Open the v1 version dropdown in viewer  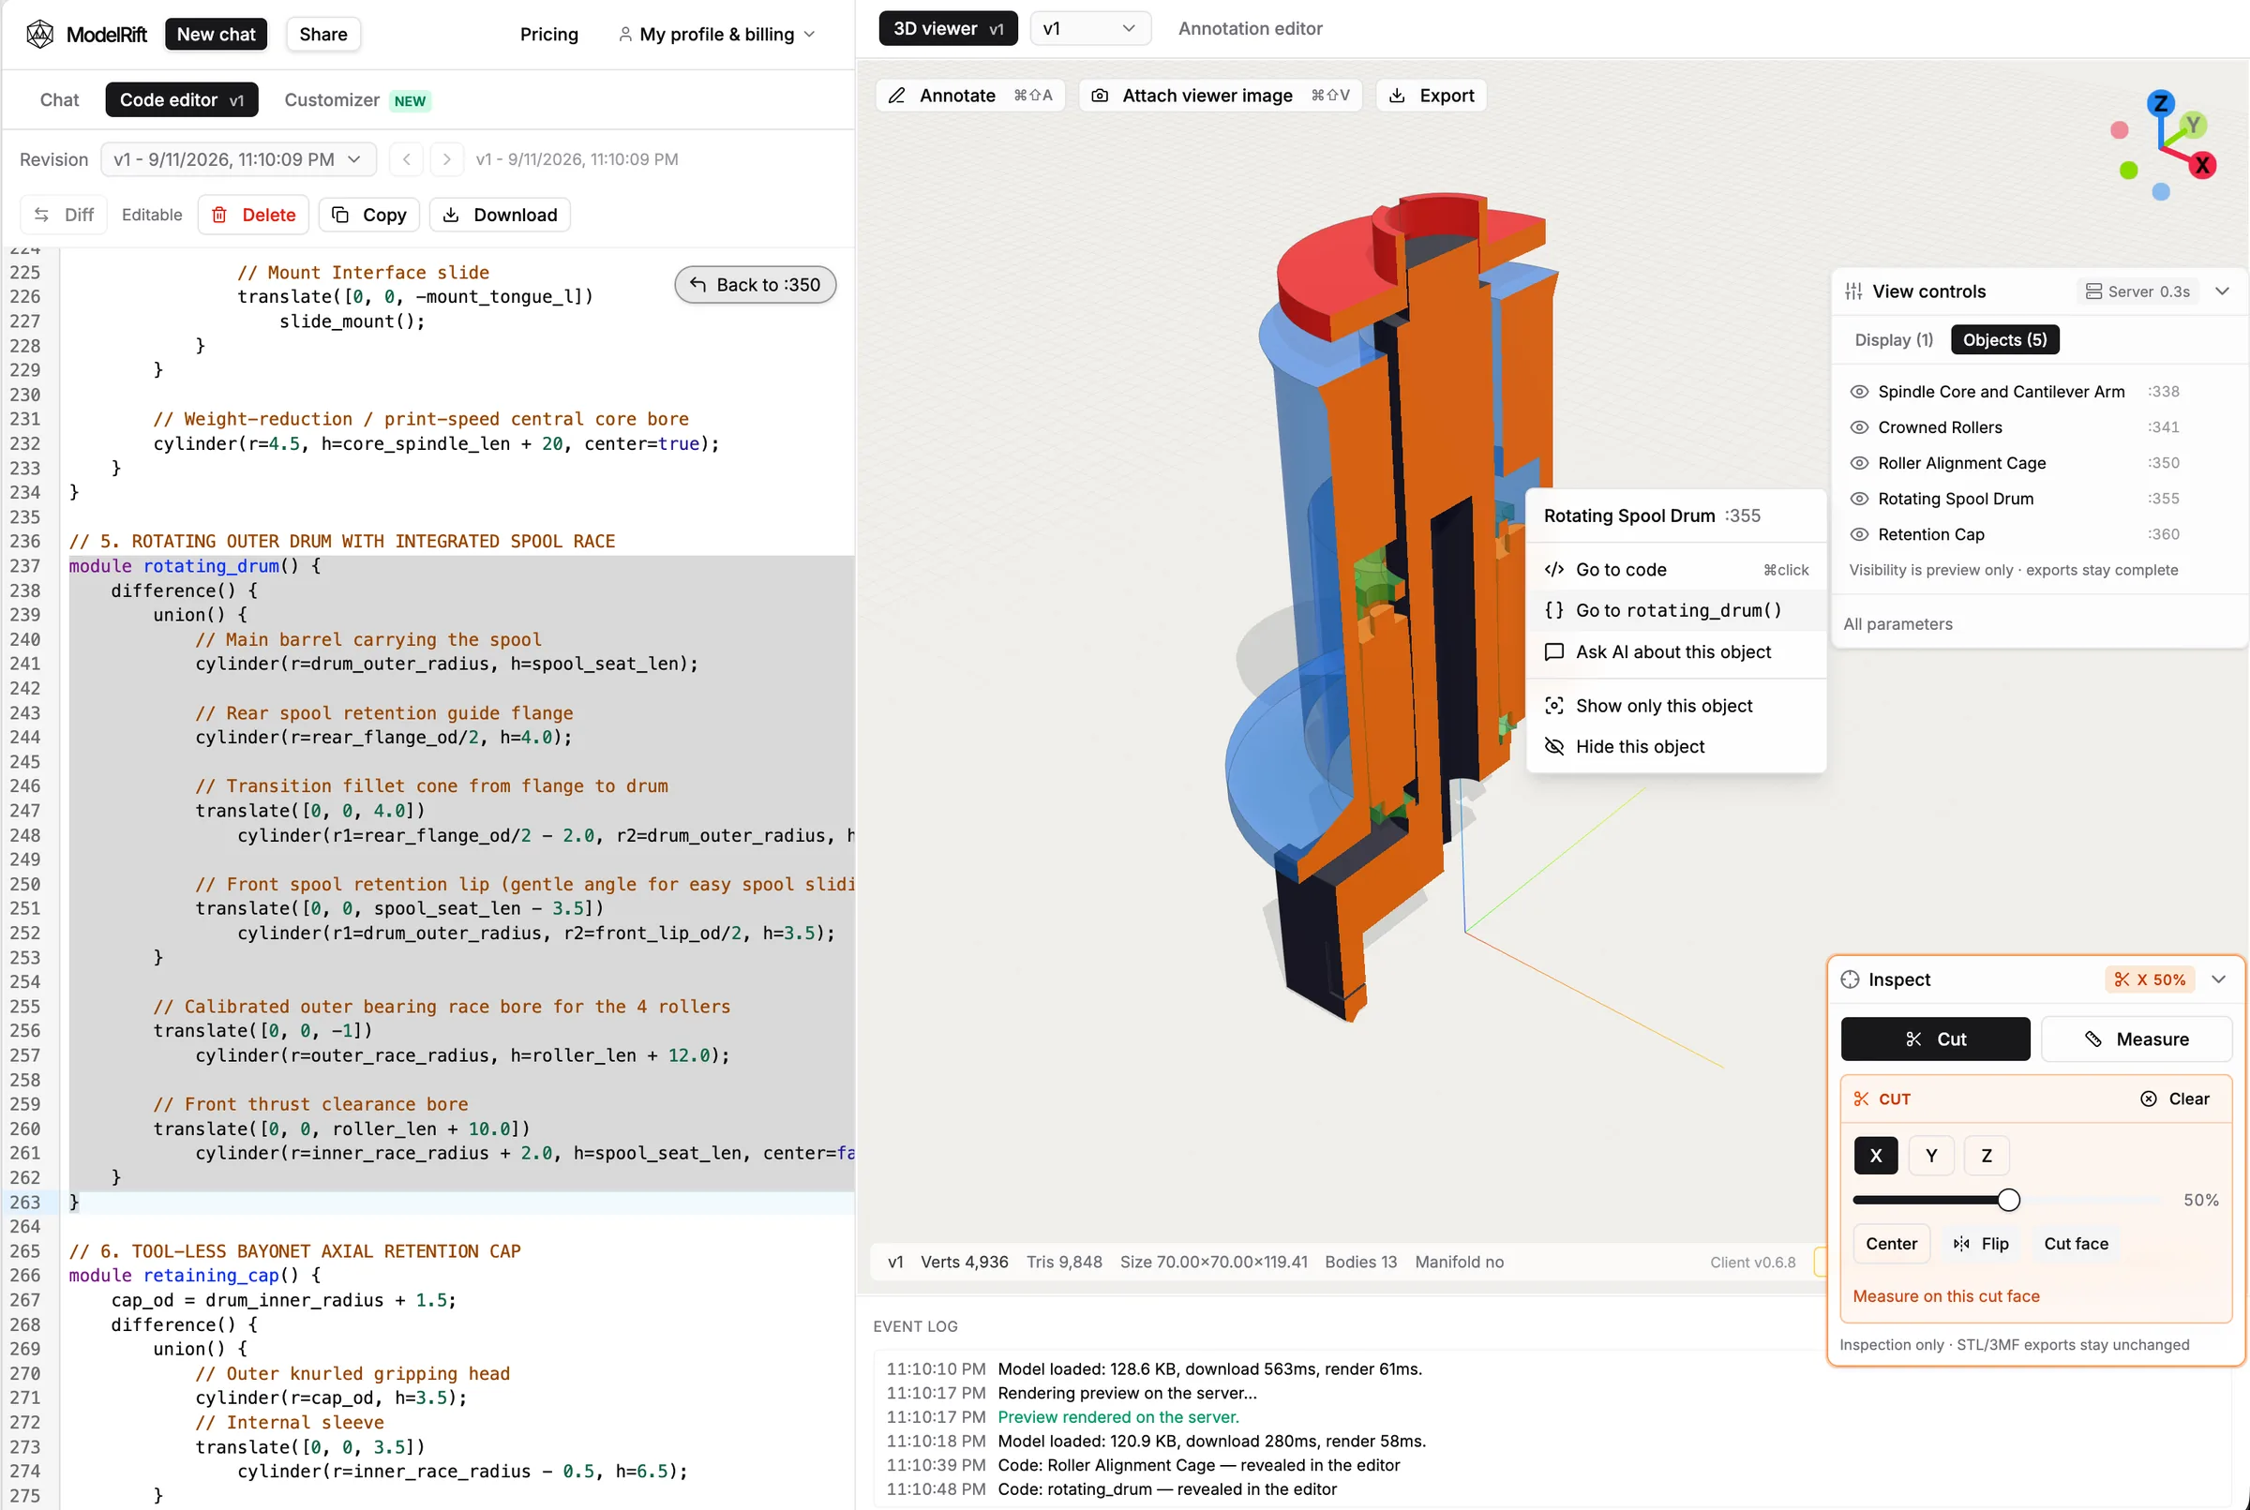pos(1090,28)
